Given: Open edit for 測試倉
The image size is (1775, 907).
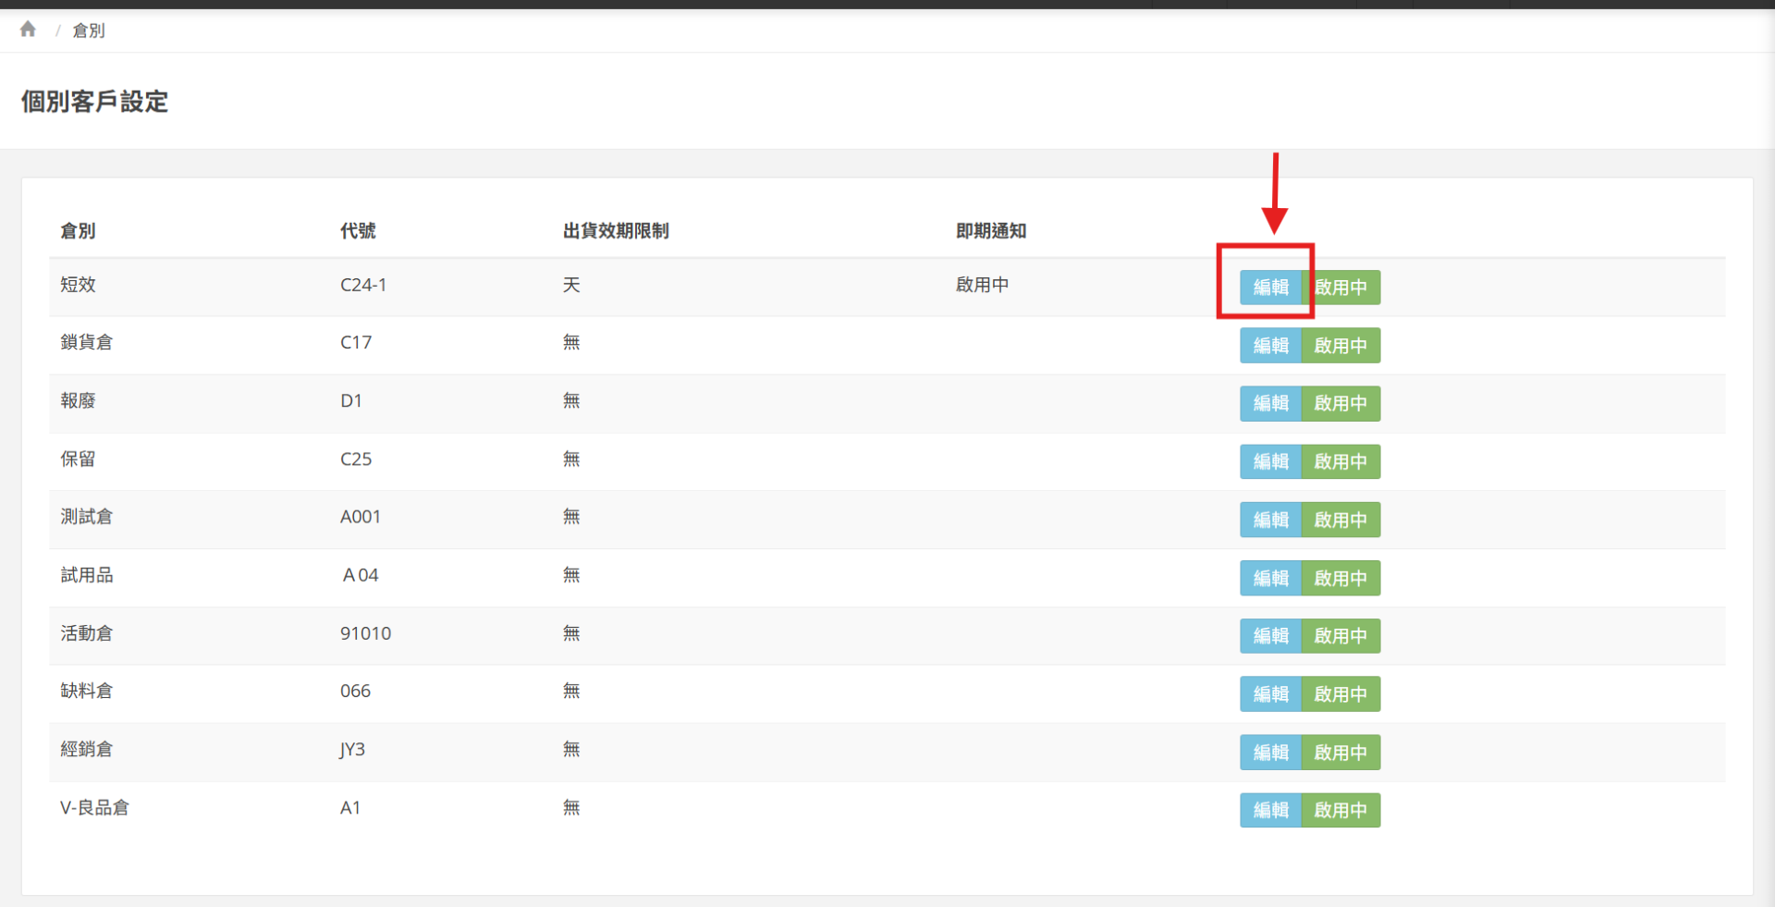Looking at the screenshot, I should tap(1270, 520).
